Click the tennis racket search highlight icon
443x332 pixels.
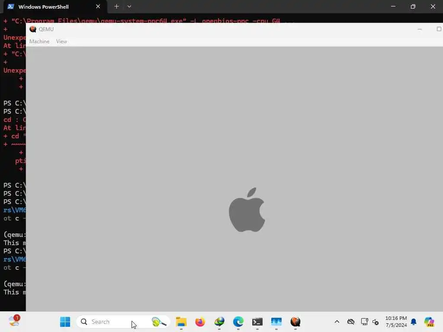point(159,322)
